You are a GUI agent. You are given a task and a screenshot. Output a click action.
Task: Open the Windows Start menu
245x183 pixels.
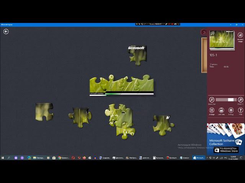(3, 158)
